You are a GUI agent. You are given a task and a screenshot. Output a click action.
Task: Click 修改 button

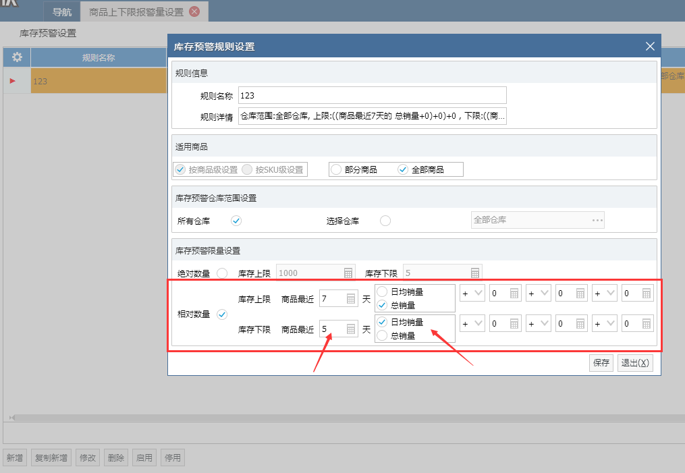click(x=88, y=457)
